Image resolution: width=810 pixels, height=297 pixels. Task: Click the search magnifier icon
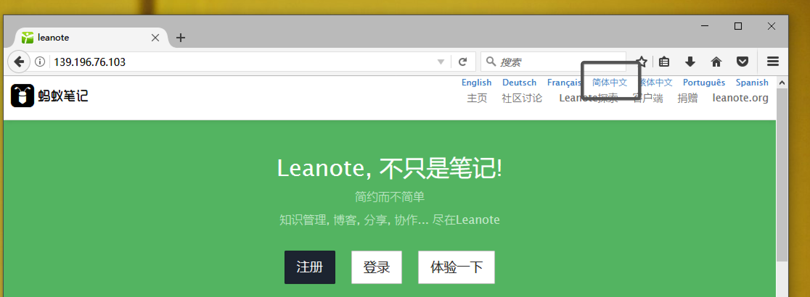(491, 62)
